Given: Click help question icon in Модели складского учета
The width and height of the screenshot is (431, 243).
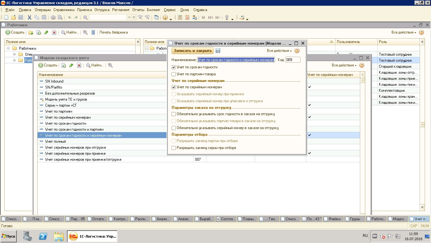Looking at the screenshot, I should coord(362,65).
